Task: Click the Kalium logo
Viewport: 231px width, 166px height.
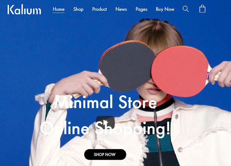Action: pos(24,9)
